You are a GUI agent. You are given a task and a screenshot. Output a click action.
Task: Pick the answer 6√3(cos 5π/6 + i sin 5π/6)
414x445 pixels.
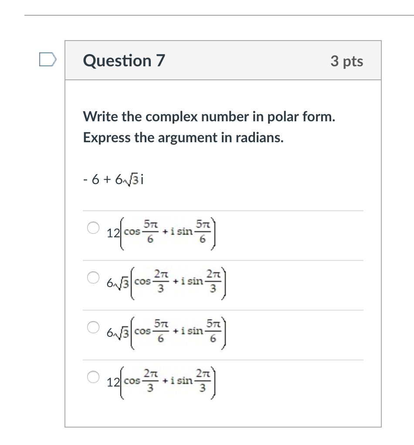click(93, 326)
